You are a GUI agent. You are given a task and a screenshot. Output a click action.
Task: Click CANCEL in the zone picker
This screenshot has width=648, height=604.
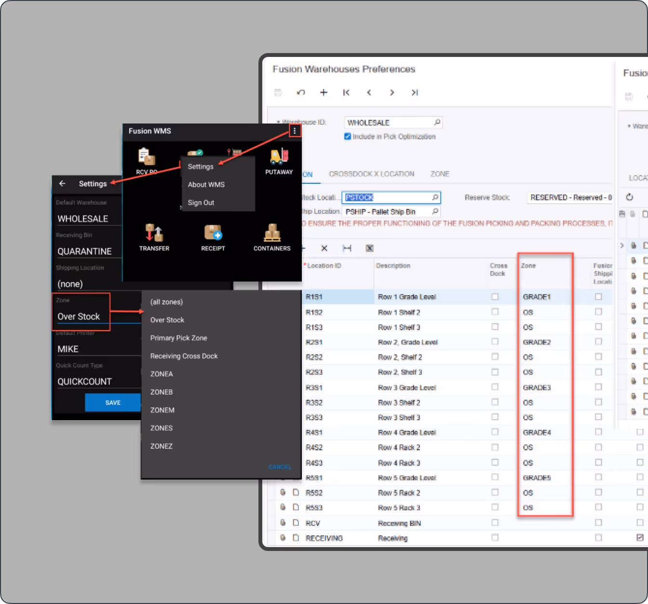pos(280,467)
